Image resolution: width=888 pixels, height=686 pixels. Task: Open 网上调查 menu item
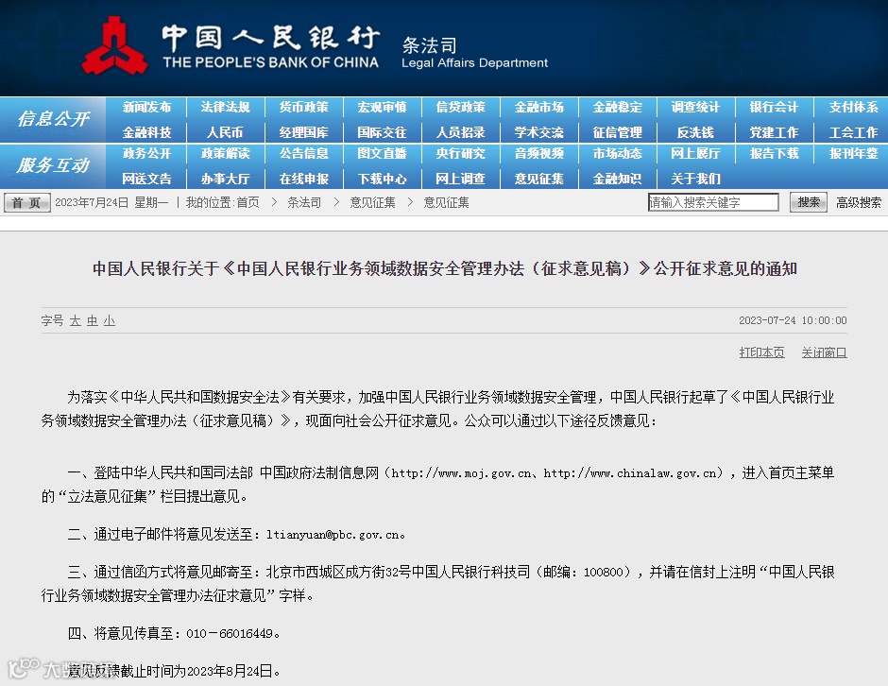click(x=460, y=179)
